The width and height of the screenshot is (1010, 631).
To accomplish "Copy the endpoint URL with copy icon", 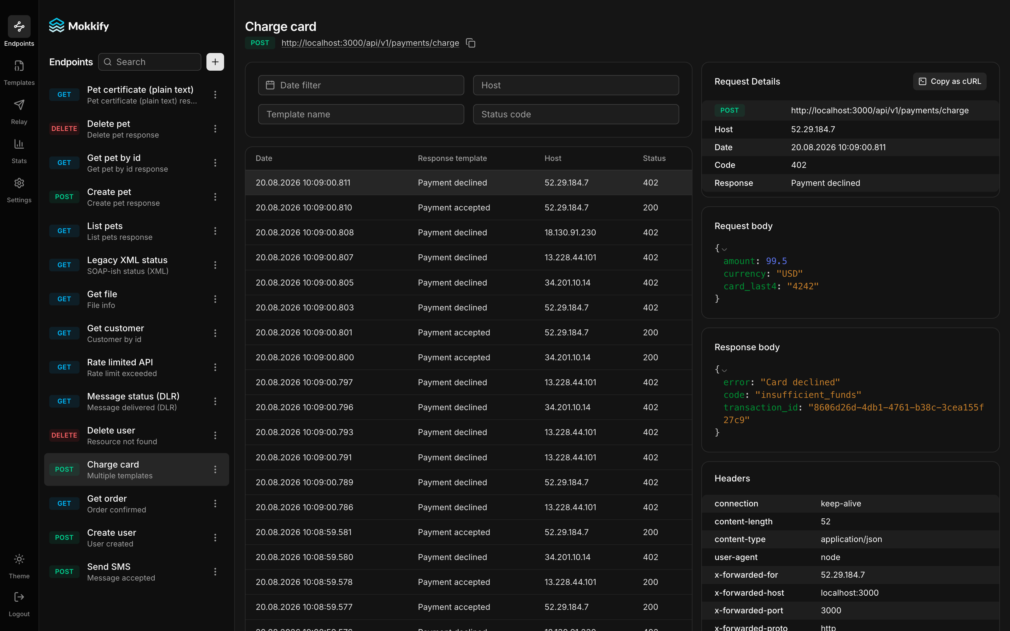I will 471,43.
